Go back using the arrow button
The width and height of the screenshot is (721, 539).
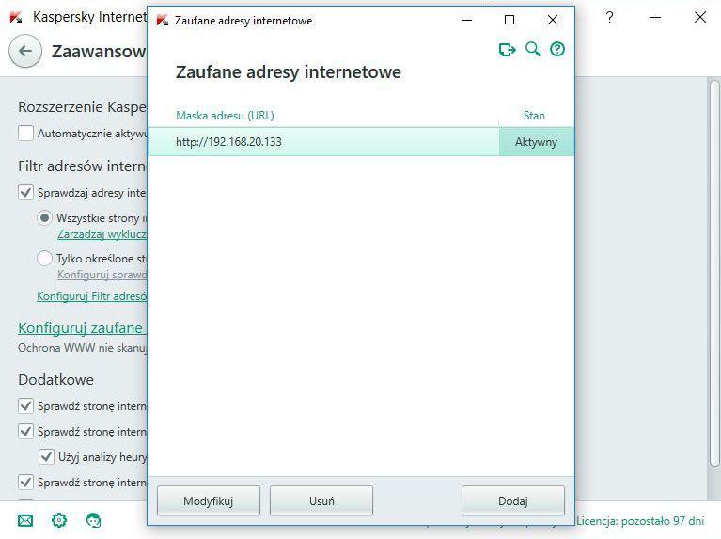25,51
